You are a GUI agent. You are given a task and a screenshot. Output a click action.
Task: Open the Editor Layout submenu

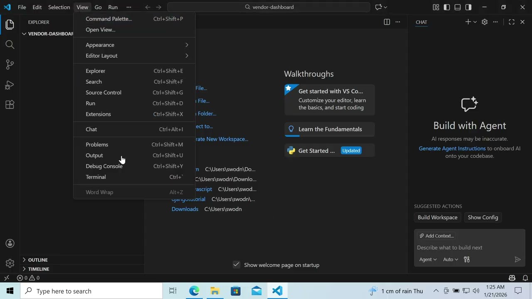click(134, 56)
